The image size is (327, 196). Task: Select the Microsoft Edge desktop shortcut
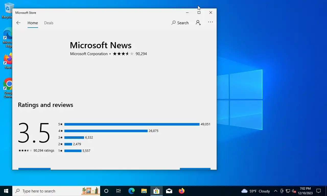(8, 38)
